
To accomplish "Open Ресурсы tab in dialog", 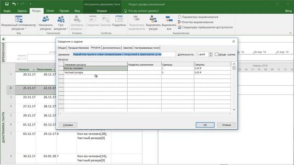I will click(96, 48).
